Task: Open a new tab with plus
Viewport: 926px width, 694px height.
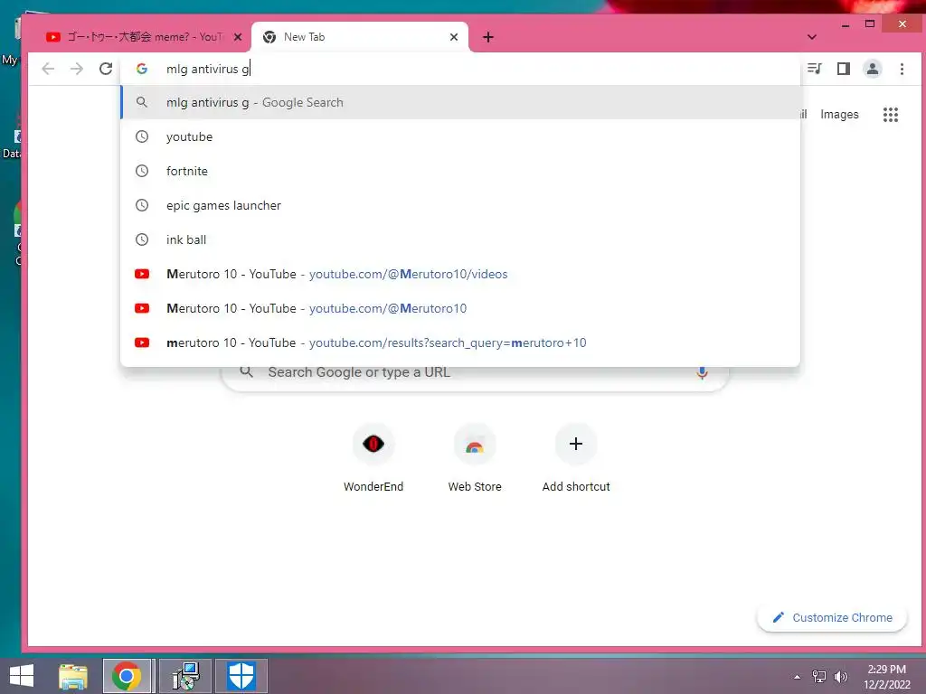Action: (487, 37)
